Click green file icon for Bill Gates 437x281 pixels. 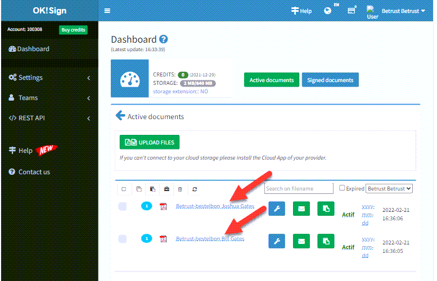coord(326,241)
